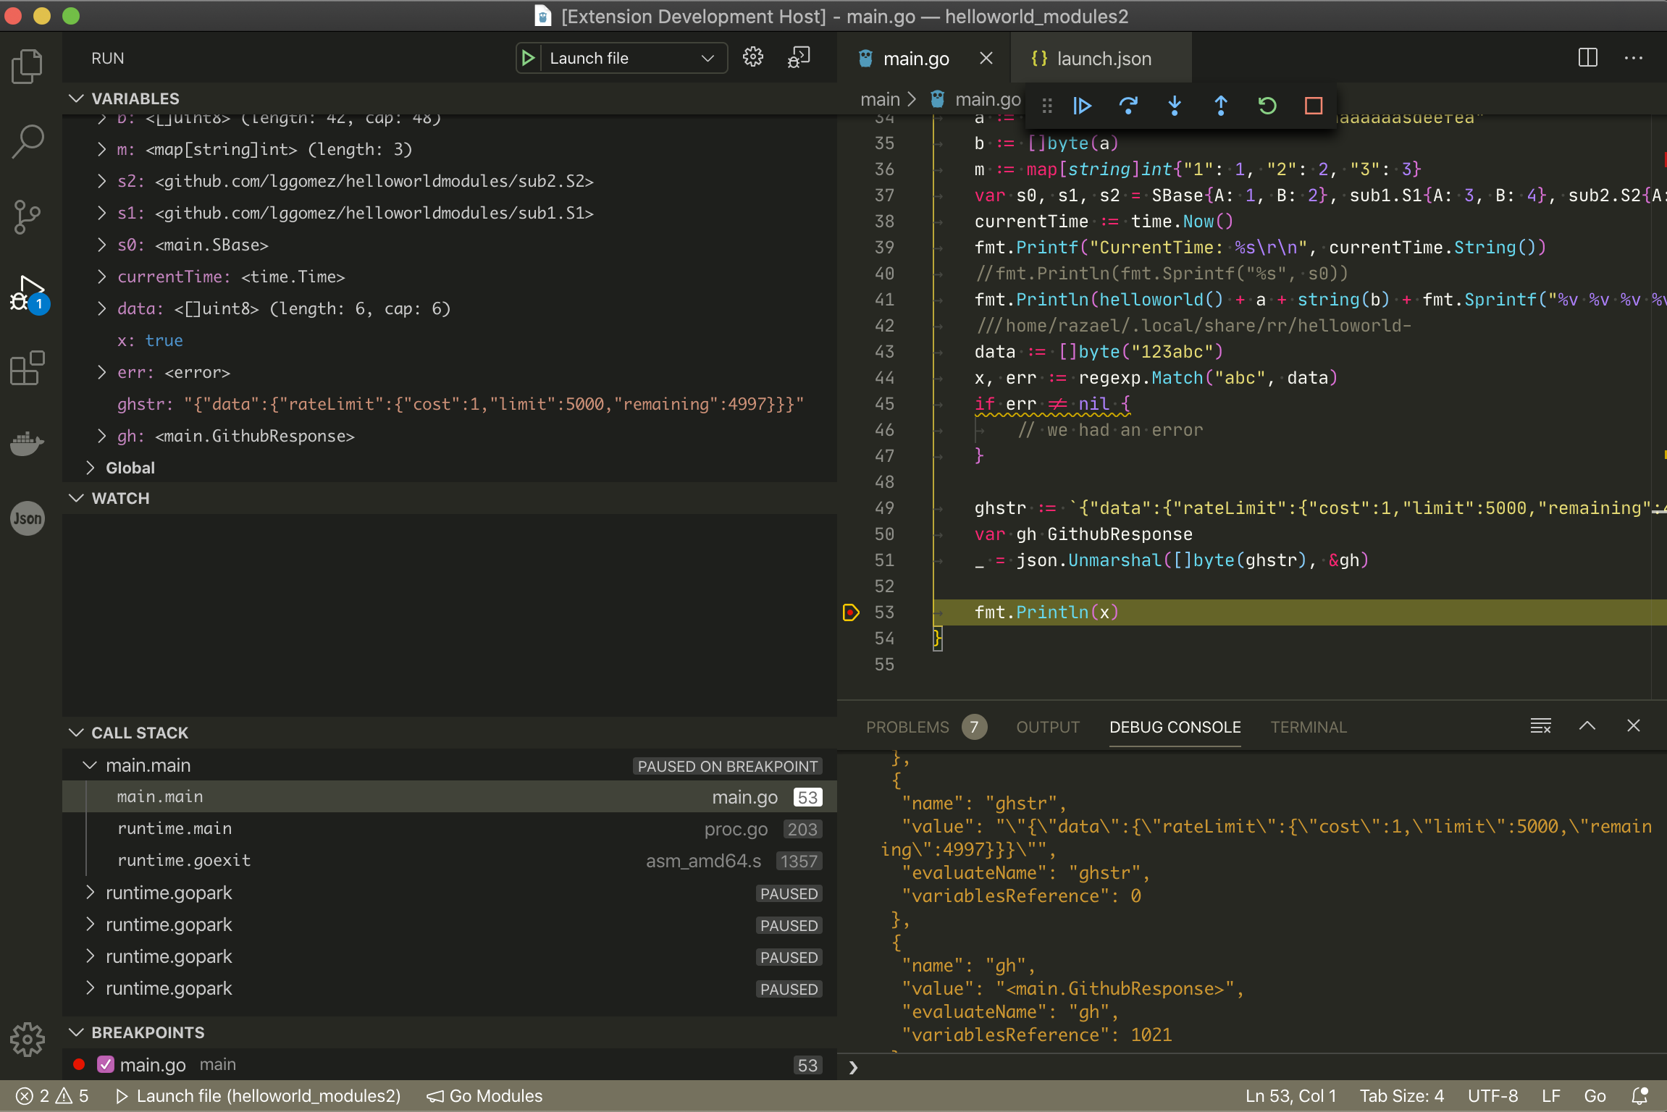
Task: Click the Restart debug session icon
Action: tap(1267, 106)
